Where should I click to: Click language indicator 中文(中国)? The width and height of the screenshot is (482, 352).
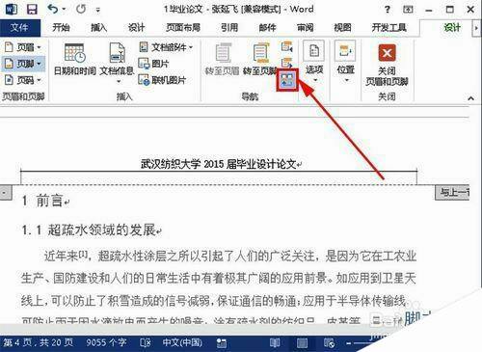coord(182,342)
